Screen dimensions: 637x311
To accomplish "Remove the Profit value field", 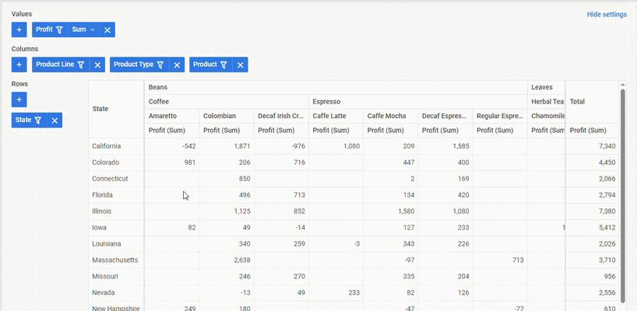I will coord(107,30).
